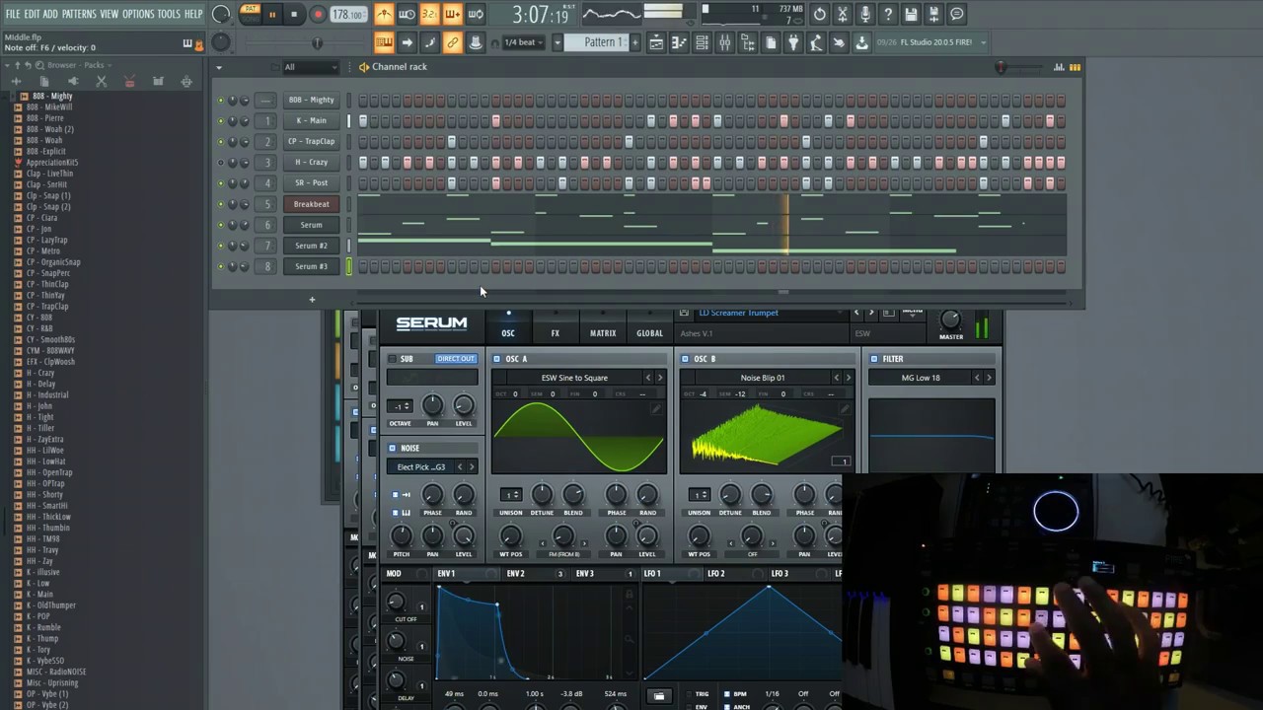Click the help question mark icon

click(888, 15)
